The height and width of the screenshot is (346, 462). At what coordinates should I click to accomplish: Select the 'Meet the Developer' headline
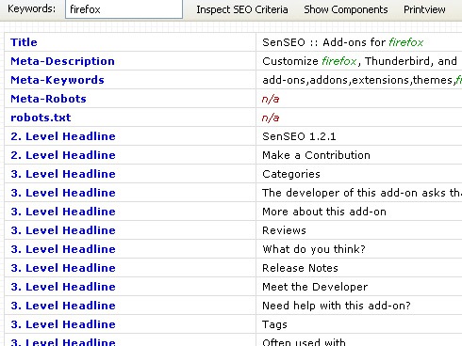[x=315, y=287]
